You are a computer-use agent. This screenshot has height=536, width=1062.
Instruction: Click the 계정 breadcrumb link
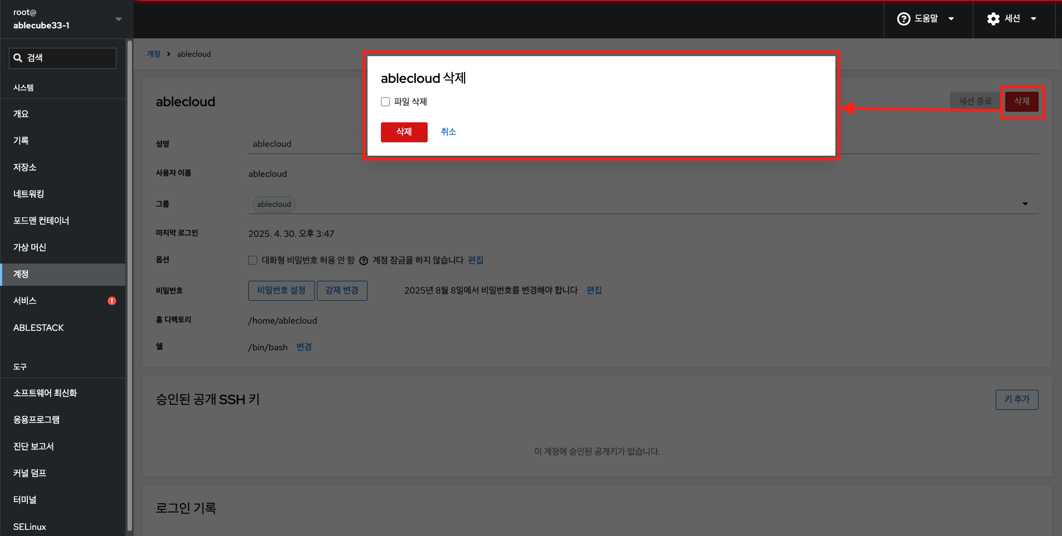[x=153, y=54]
